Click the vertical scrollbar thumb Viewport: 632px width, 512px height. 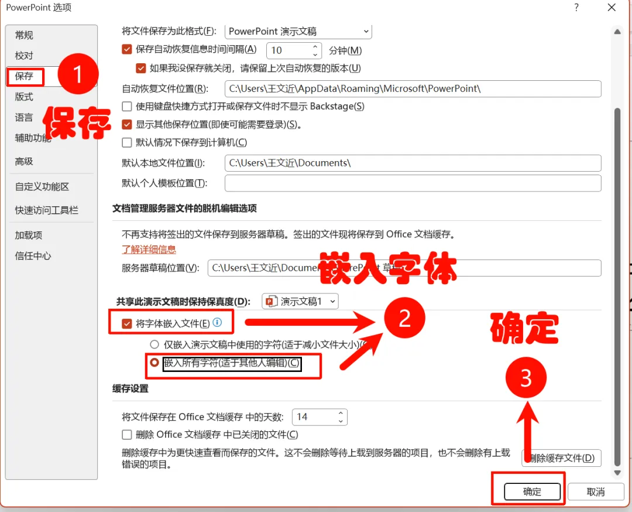point(617,286)
